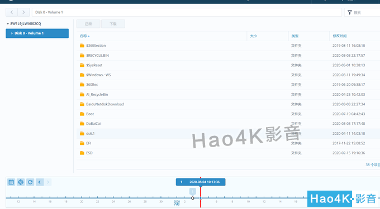Select the 360Rec folder icon
The height and width of the screenshot is (209, 380).
[x=82, y=84]
